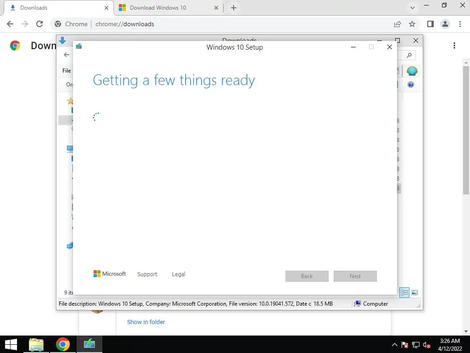Close the Download Windows 10 tab

(216, 8)
